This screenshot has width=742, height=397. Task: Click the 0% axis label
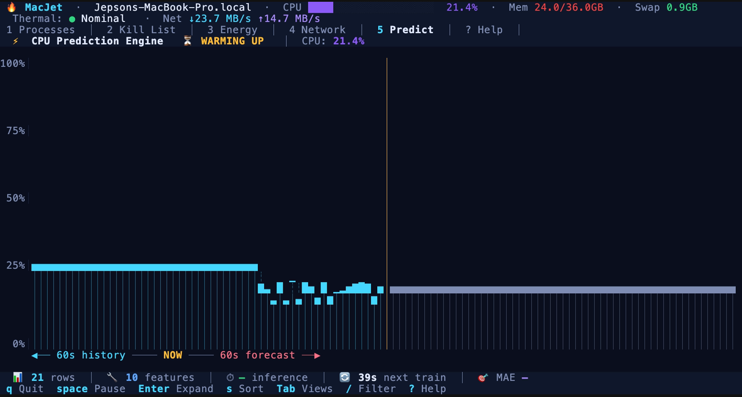(19, 344)
